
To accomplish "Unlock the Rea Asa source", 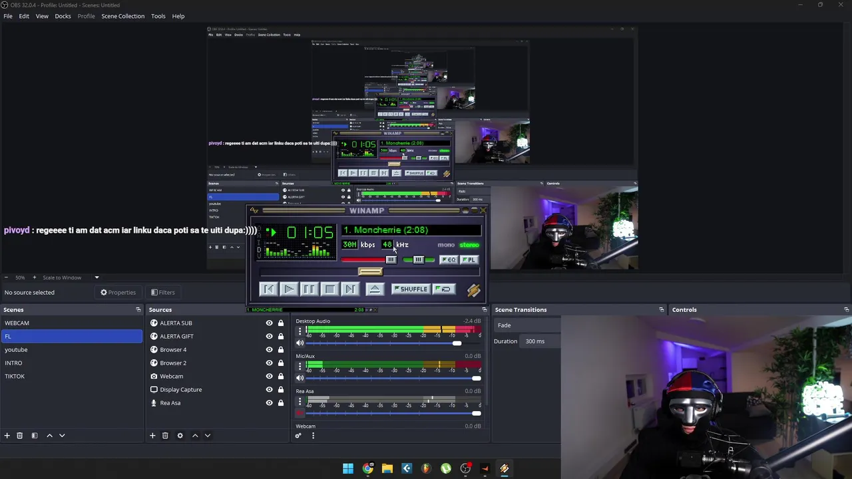I will click(x=281, y=402).
